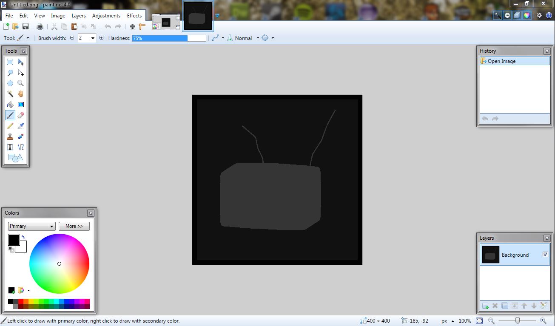The image size is (555, 326).
Task: Click the More >> button in Colors
Action: [74, 226]
